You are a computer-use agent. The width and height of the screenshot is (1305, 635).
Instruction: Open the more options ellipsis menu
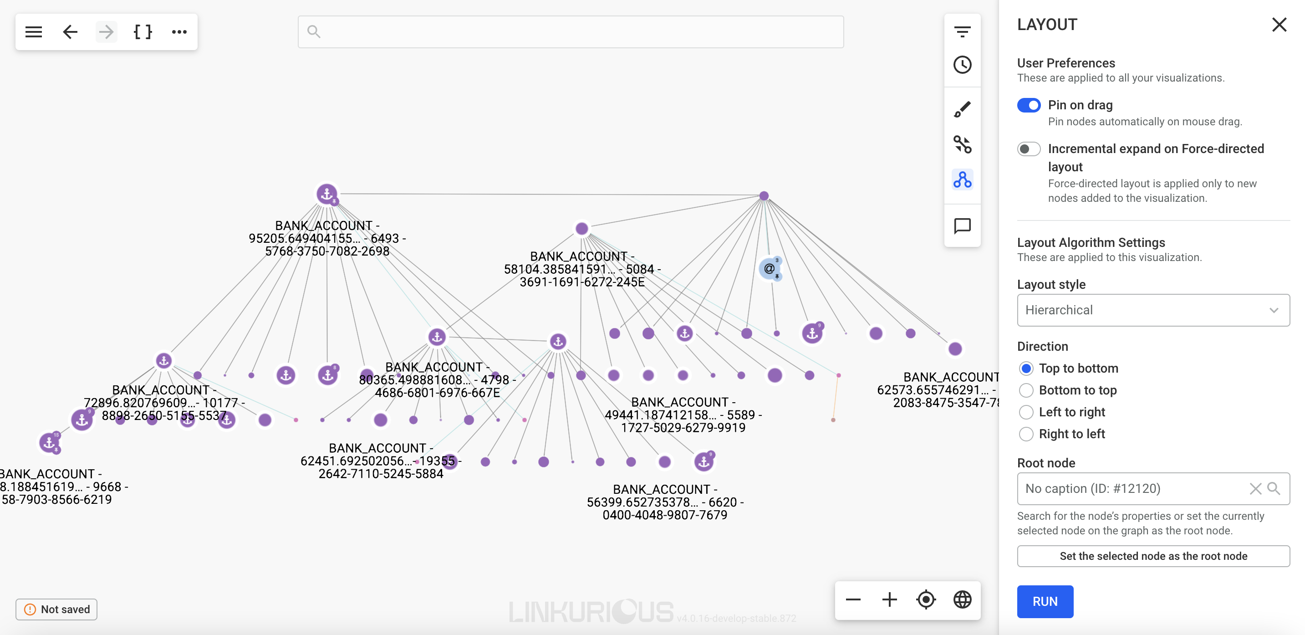(x=179, y=32)
